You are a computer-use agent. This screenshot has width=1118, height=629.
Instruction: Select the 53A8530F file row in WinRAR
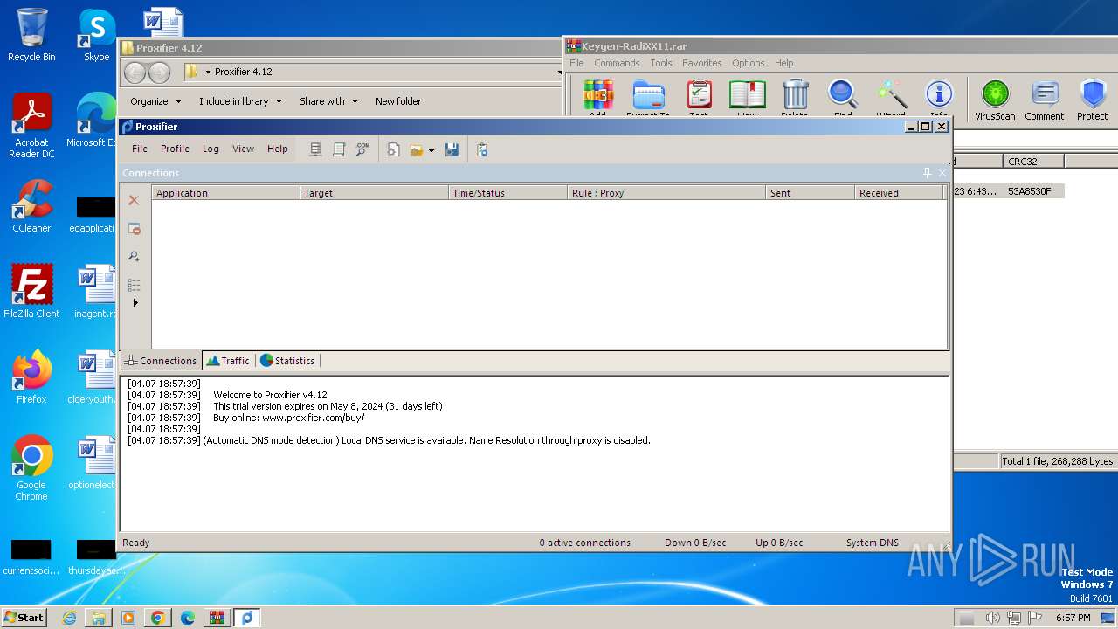tap(1009, 190)
